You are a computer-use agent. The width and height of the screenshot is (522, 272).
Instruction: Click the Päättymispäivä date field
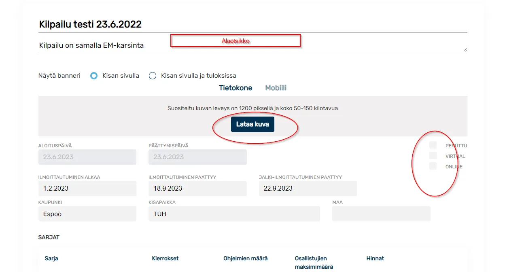click(x=197, y=157)
